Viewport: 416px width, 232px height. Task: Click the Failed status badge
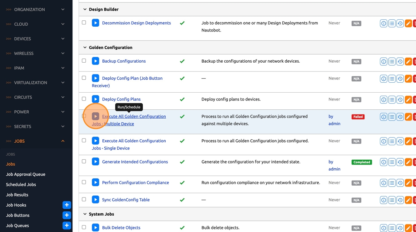click(x=358, y=117)
